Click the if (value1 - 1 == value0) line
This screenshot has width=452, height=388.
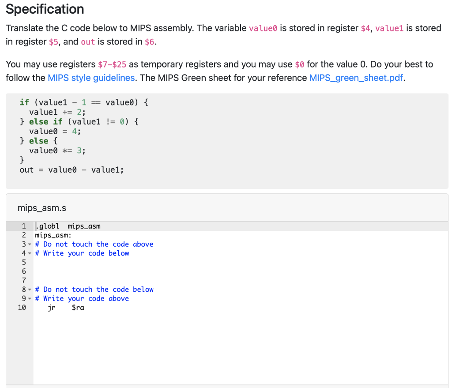pos(84,102)
